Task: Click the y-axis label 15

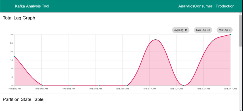Action: [x=11, y=60]
